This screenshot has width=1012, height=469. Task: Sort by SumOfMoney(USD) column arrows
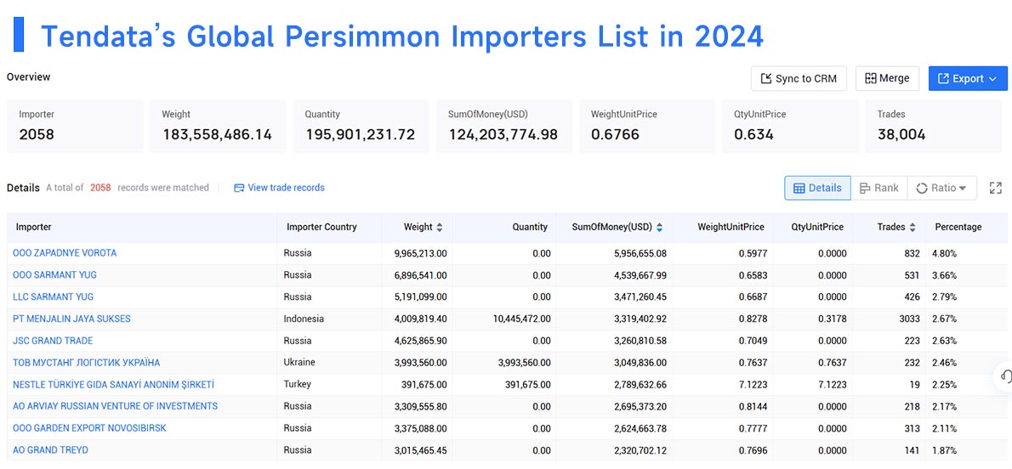[x=660, y=227]
